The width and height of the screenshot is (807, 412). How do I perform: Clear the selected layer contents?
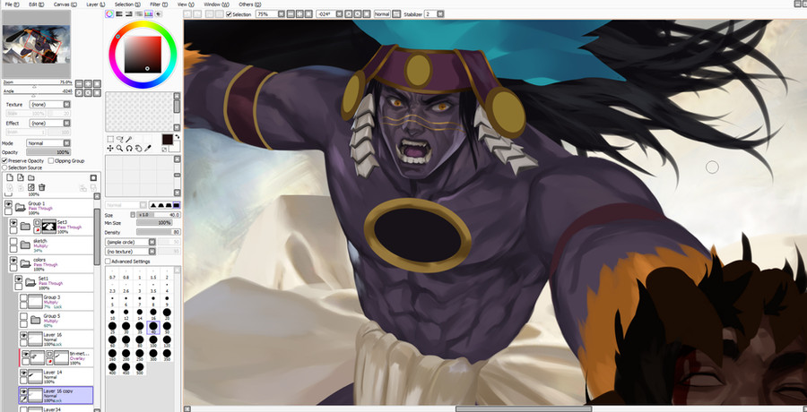click(x=30, y=187)
